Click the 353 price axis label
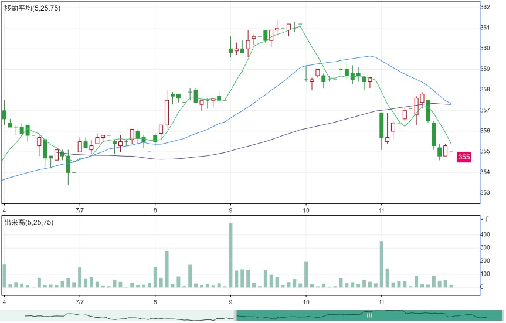506x323 pixels. point(485,193)
